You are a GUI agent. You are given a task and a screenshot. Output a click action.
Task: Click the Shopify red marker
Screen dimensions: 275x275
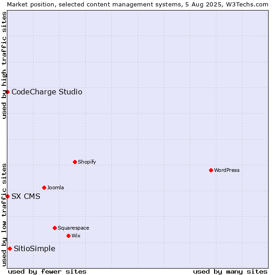coord(75,162)
